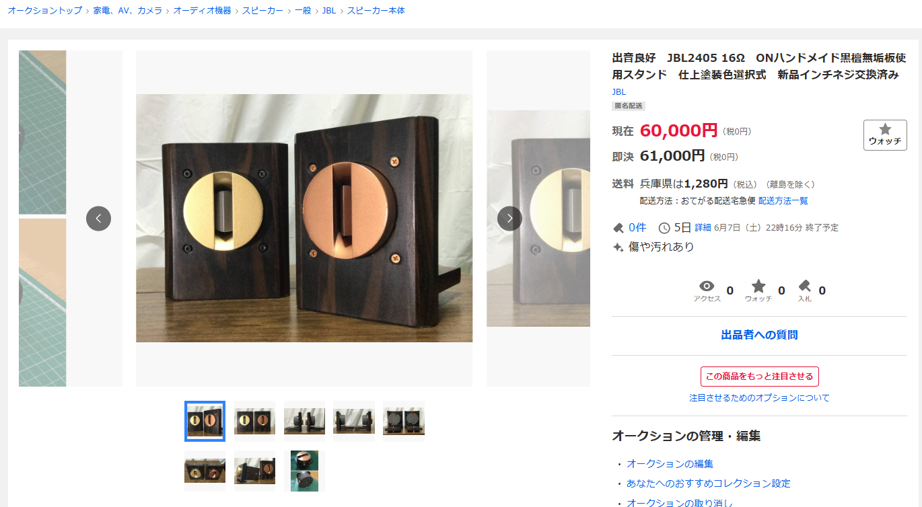
Task: Click この商品をもっと注目させる button
Action: [759, 377]
